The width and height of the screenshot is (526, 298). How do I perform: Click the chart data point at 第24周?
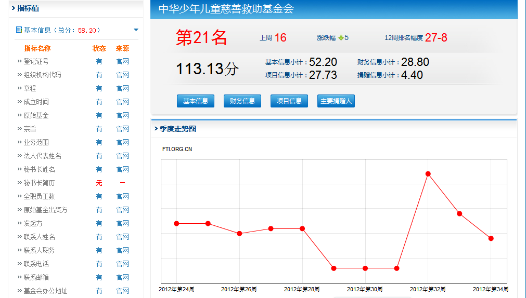pyautogui.click(x=176, y=223)
